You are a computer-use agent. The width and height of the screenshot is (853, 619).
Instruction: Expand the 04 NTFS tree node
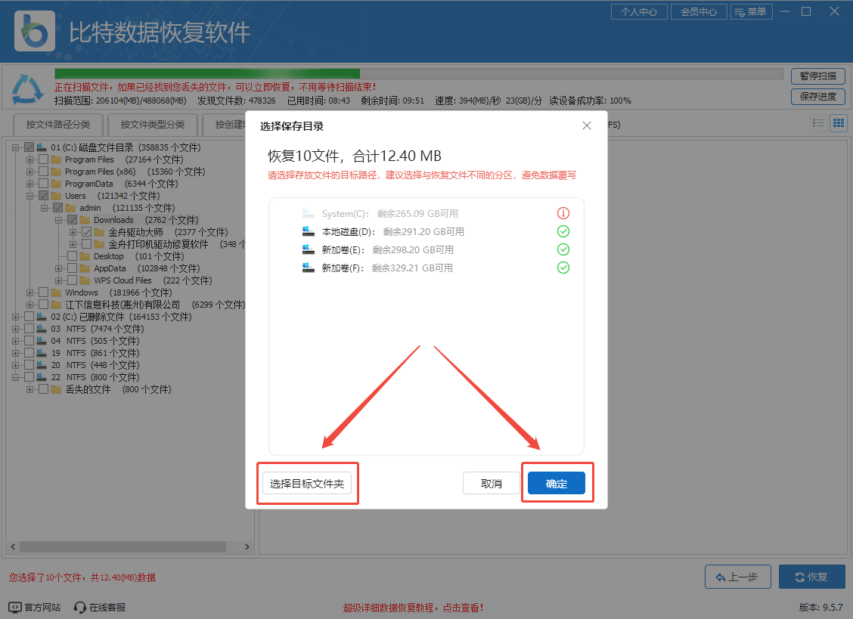coord(16,341)
